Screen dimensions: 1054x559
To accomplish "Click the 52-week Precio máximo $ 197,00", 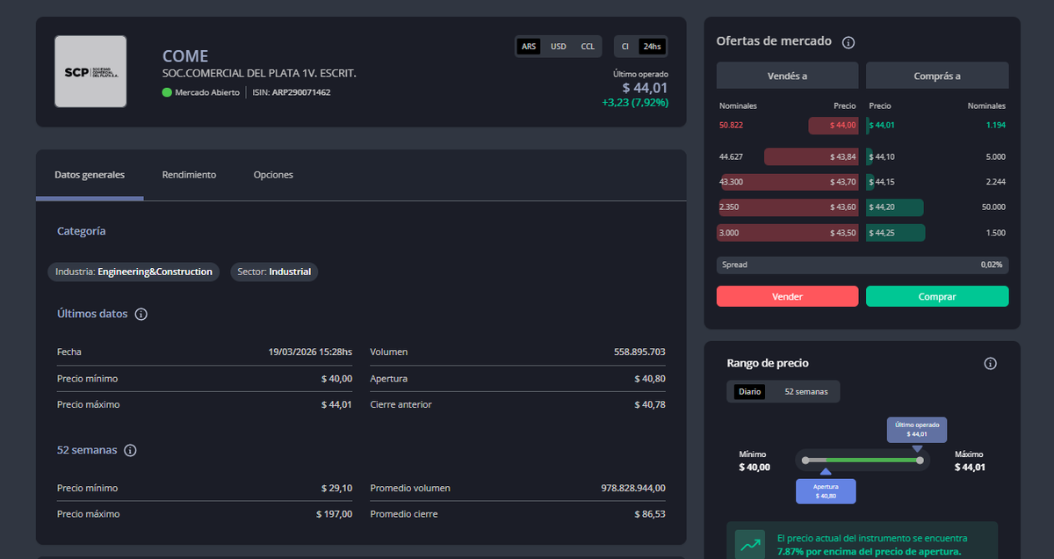I will pyautogui.click(x=335, y=514).
